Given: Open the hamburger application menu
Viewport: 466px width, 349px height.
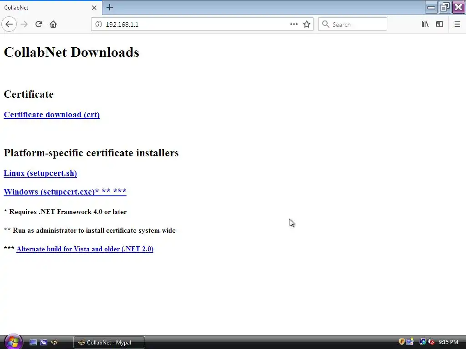Looking at the screenshot, I should click(457, 25).
